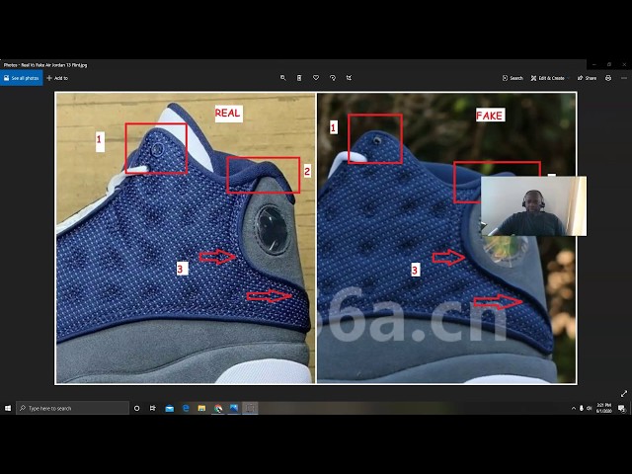This screenshot has height=474, width=632.
Task: Click the webcam overlay video thumbnail
Action: click(533, 206)
